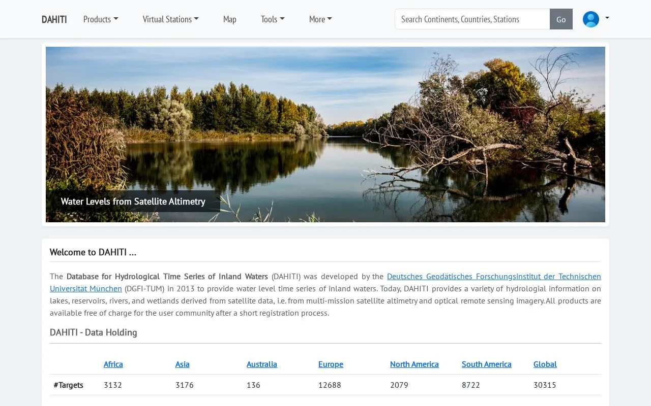651x406 pixels.
Task: Click the lake banner image
Action: 325,134
